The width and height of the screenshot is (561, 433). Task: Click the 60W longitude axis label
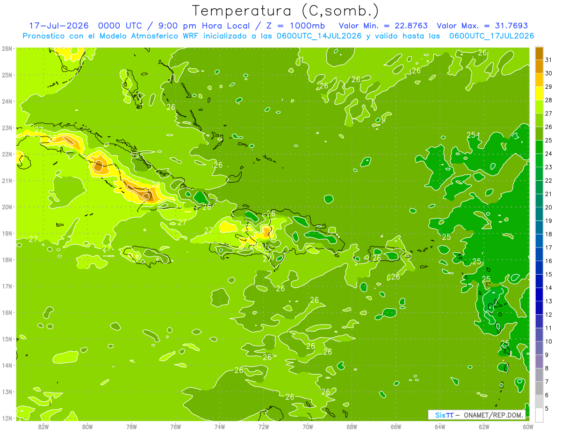[x=528, y=426]
